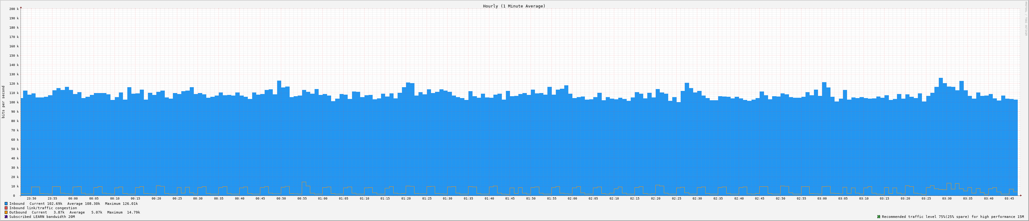Click the graph title 'Hourly (1 Minute Average)'

[x=514, y=6]
